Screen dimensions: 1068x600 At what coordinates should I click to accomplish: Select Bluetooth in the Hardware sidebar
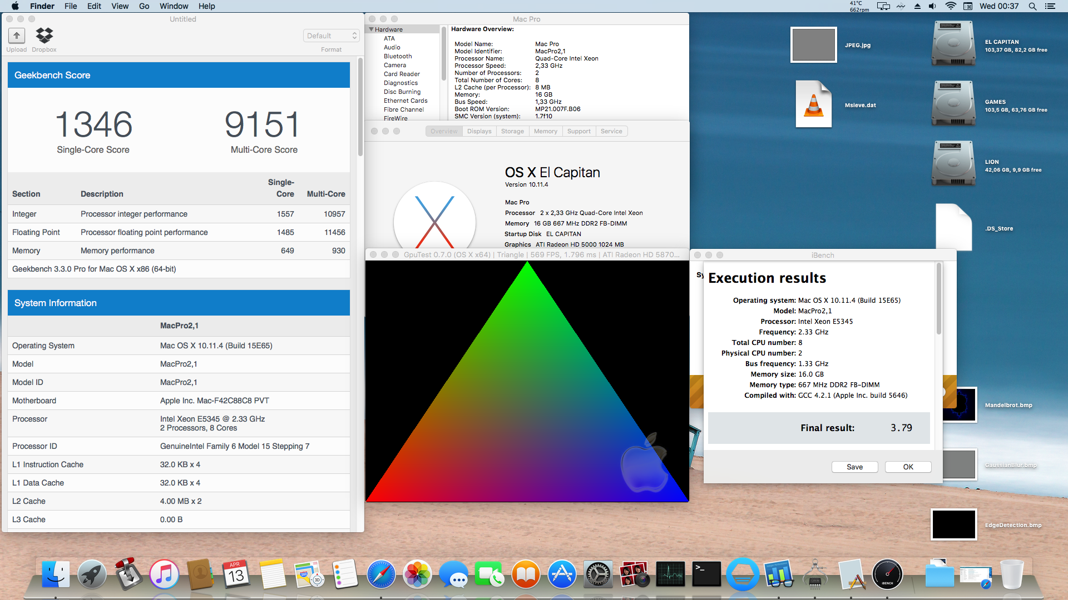[x=398, y=56]
